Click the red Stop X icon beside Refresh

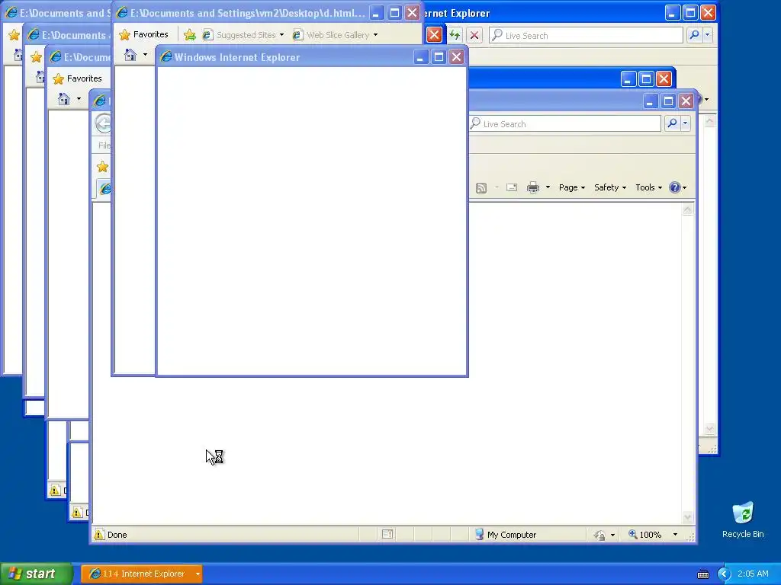(474, 35)
